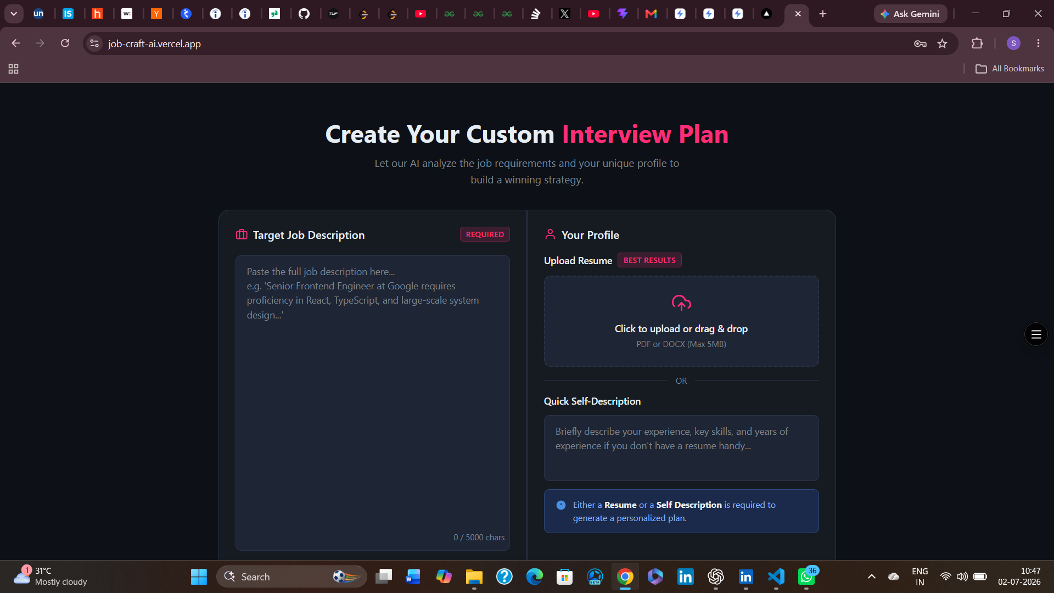Open the floating hamburger menu button
Image resolution: width=1054 pixels, height=593 pixels.
[1036, 334]
